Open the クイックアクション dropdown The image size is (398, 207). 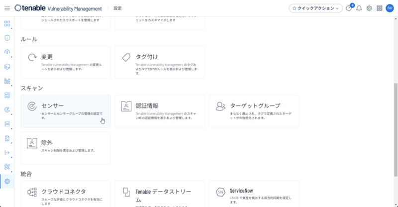pos(316,8)
